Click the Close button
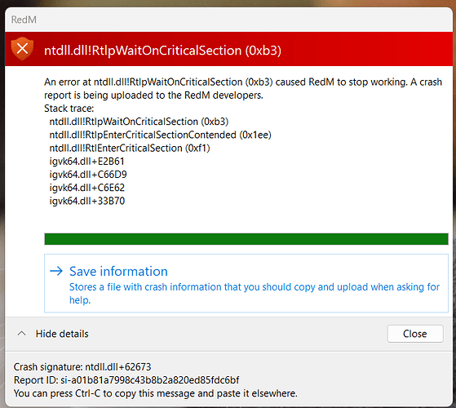 pyautogui.click(x=415, y=334)
